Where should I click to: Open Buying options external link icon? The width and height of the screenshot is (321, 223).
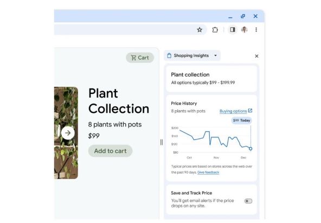coord(250,111)
